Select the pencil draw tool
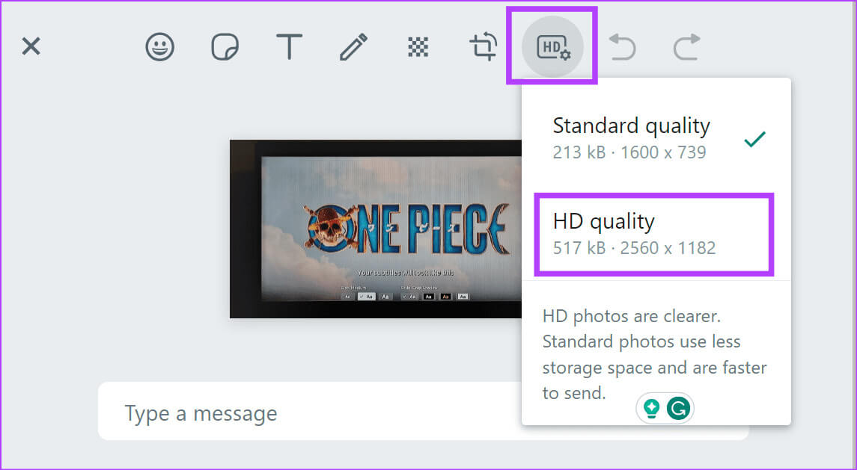 353,46
